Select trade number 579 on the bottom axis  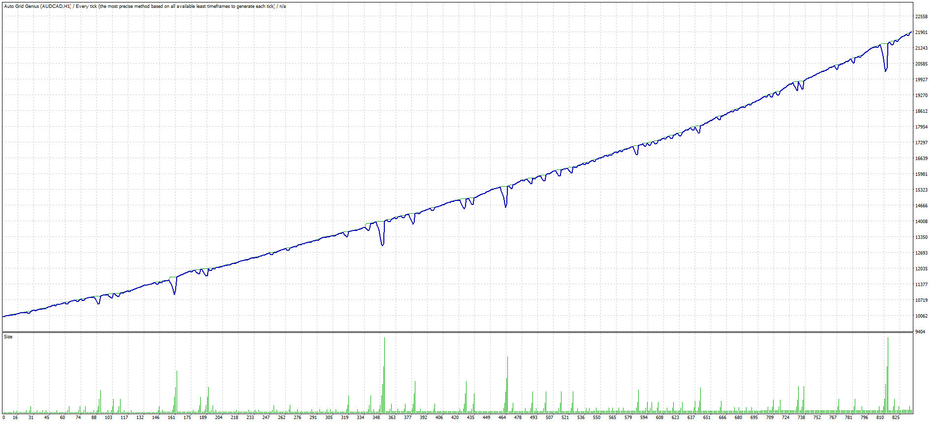(628, 418)
